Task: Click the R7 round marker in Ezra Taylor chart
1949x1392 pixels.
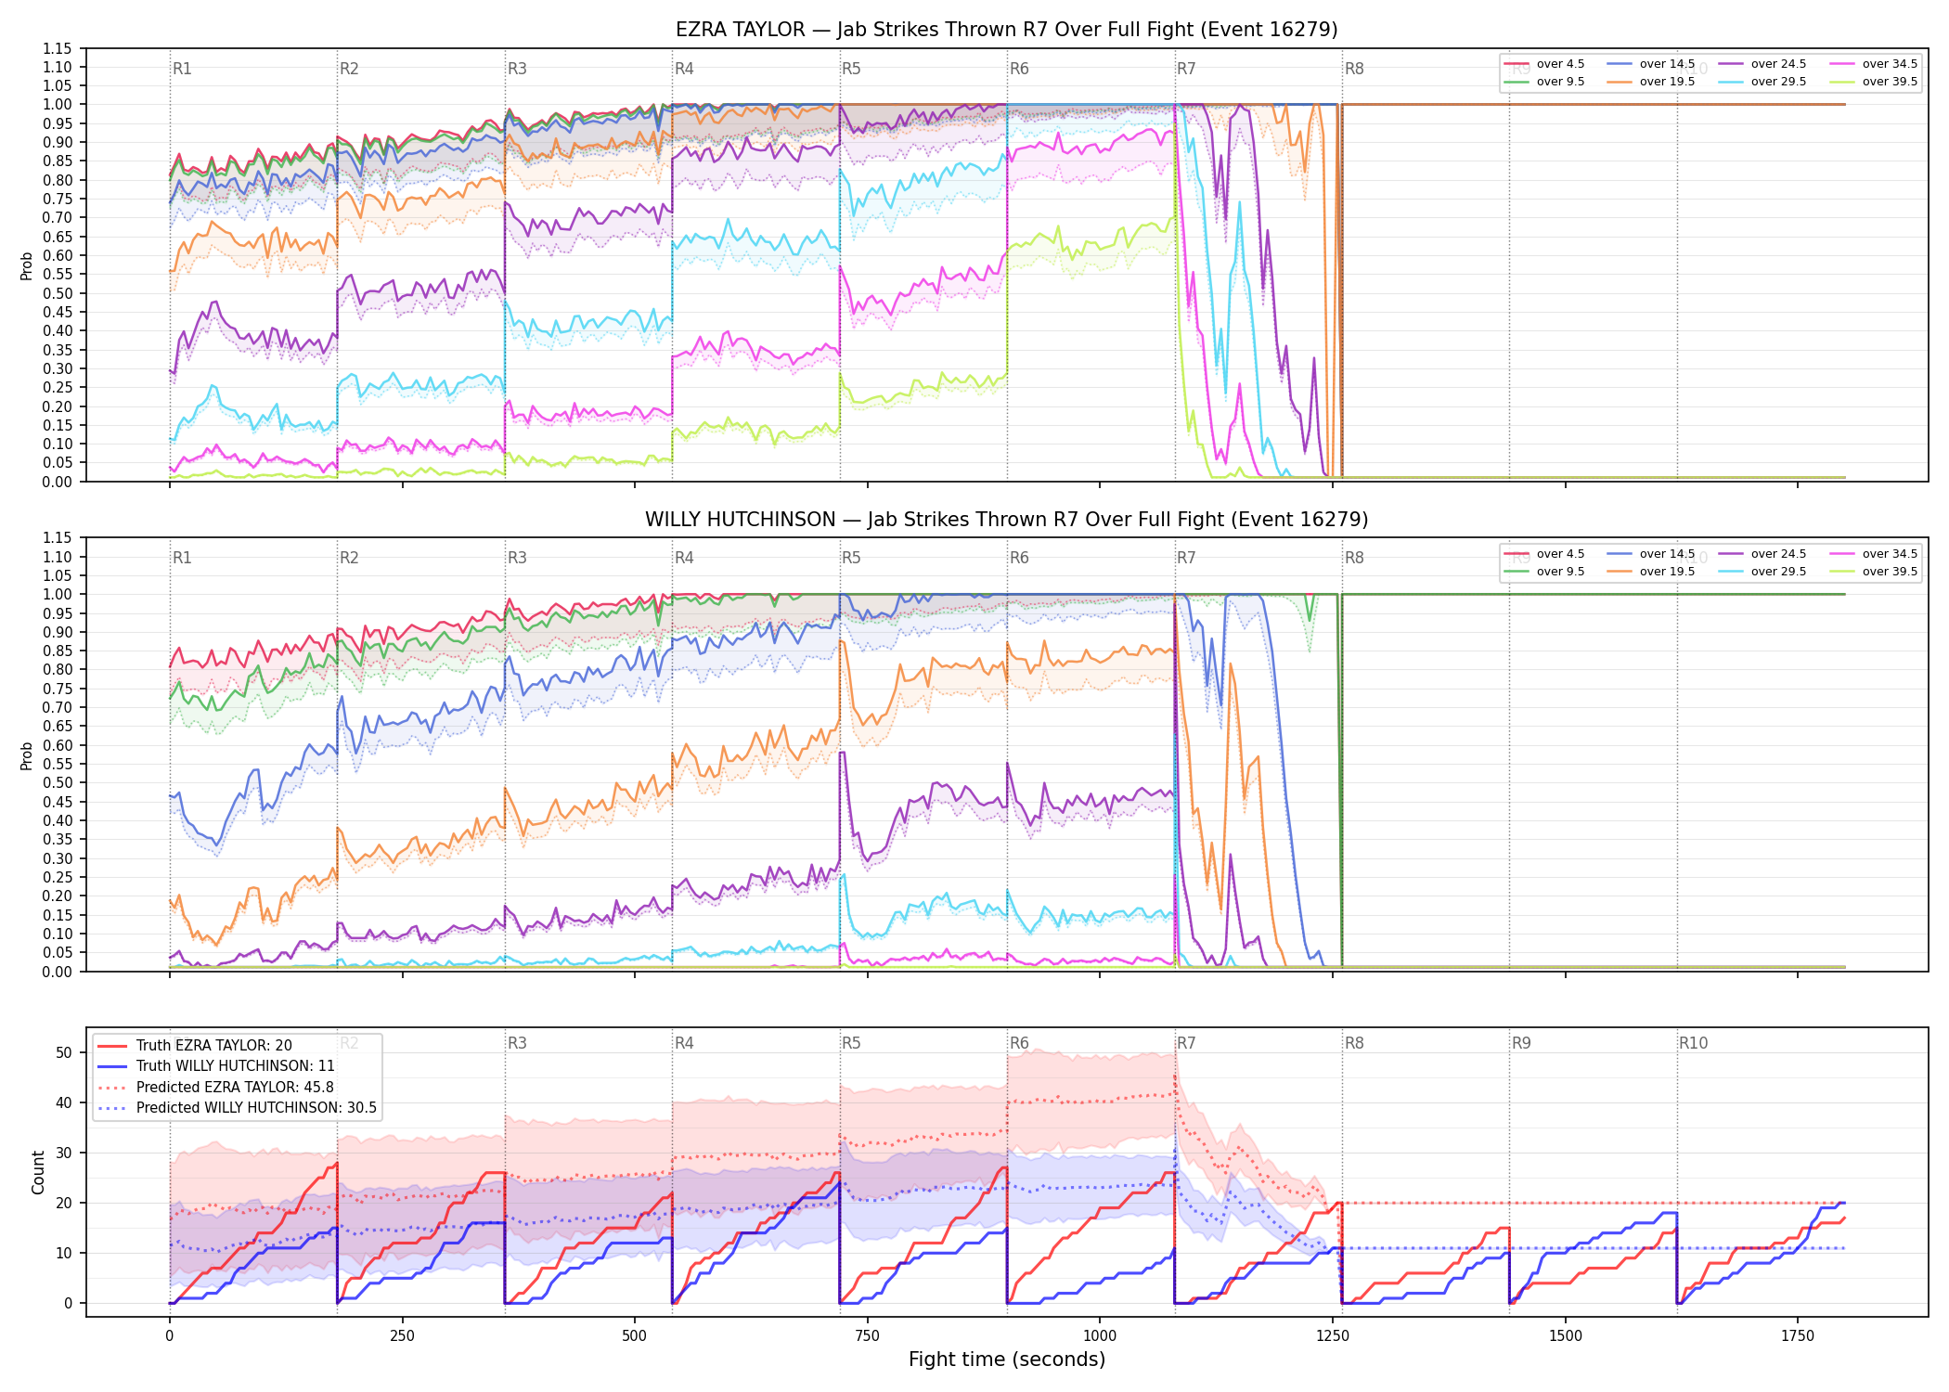Action: pyautogui.click(x=1186, y=69)
